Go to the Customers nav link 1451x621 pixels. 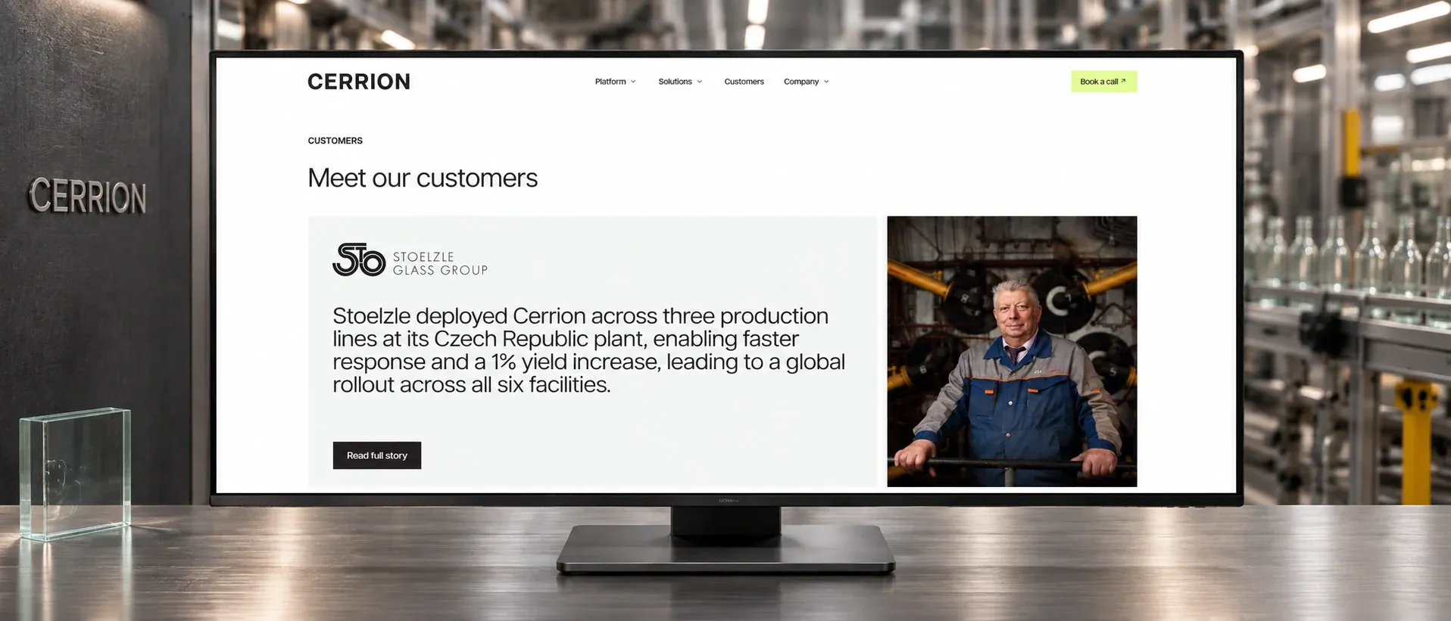[x=744, y=82]
